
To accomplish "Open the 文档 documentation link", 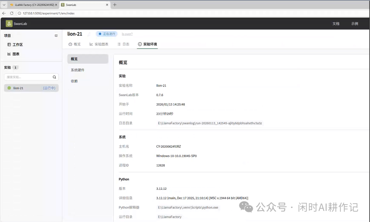I will point(336,23).
